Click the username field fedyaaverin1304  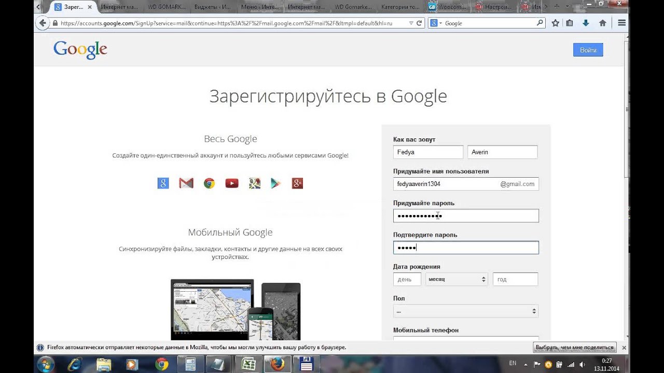click(466, 184)
